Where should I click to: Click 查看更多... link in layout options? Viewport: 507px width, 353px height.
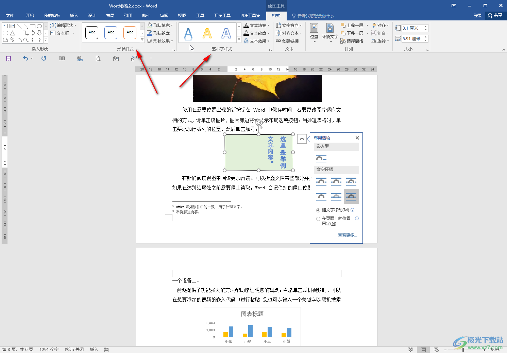[x=348, y=235]
